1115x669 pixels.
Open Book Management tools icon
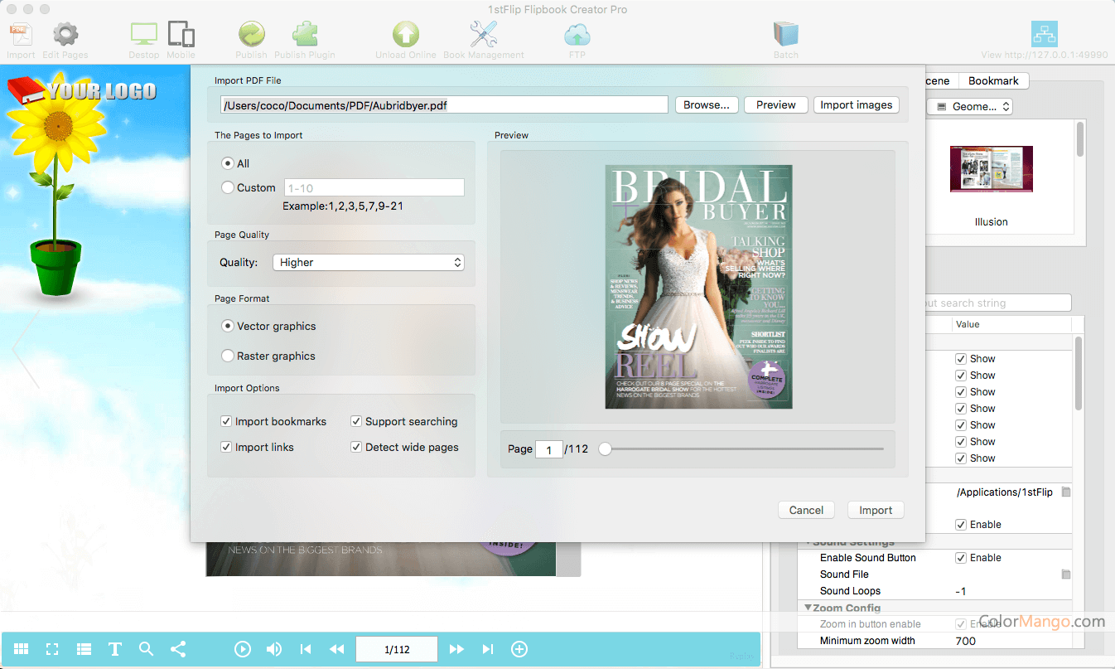coord(484,35)
